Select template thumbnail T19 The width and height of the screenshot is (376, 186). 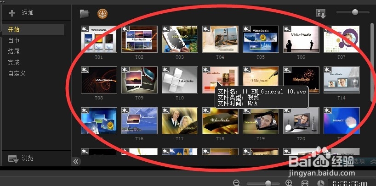[261, 120]
